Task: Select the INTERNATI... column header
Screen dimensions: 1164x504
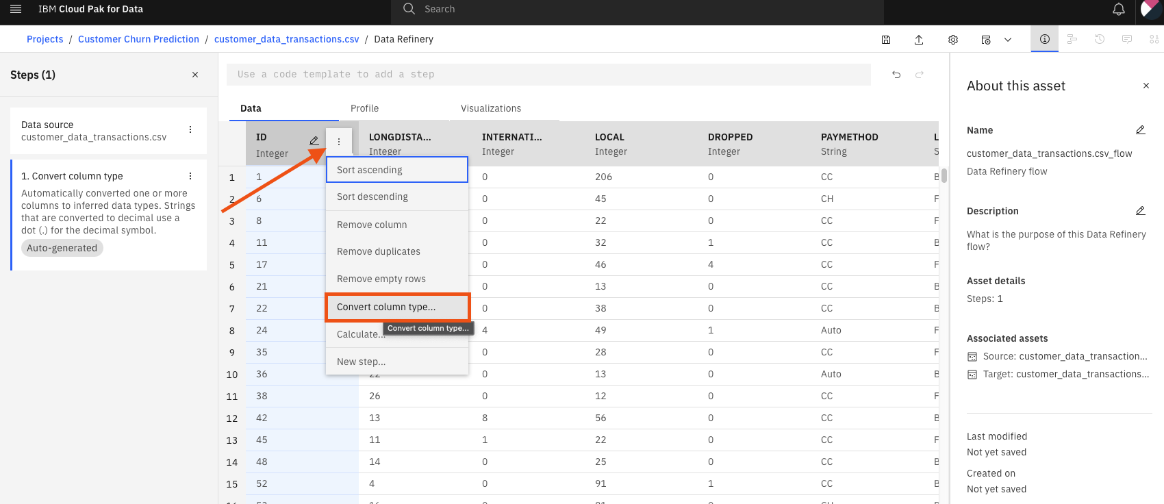Action: [x=528, y=144]
